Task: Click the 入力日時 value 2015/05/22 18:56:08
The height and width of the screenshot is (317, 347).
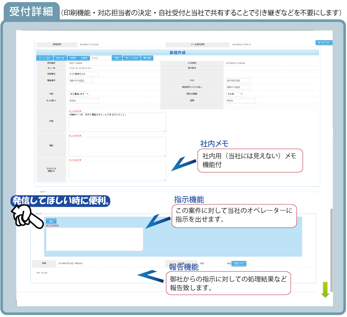Action: click(x=235, y=63)
